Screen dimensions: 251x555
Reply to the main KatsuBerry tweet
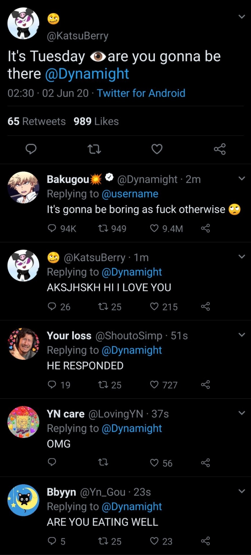click(x=31, y=149)
